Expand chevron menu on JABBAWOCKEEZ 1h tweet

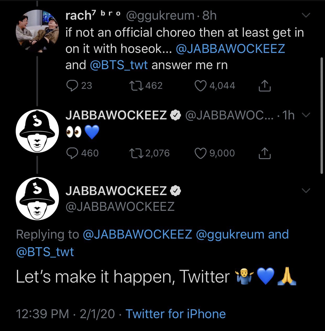pyautogui.click(x=306, y=115)
